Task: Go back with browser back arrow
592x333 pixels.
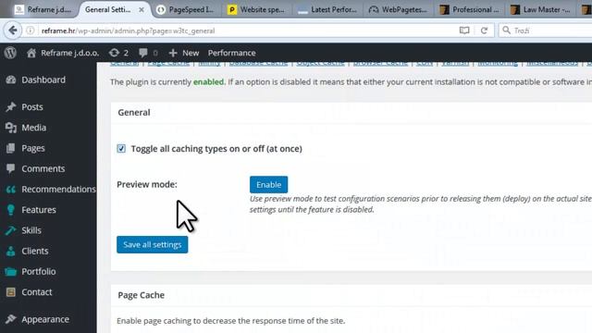Action: [13, 31]
